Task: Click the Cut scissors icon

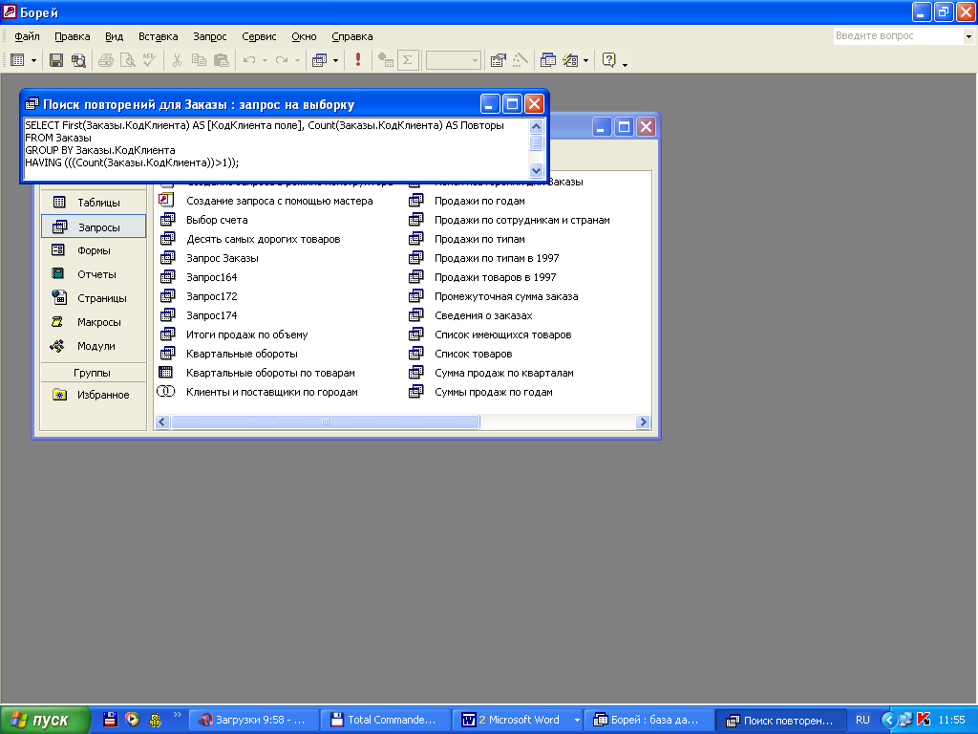Action: (x=177, y=60)
